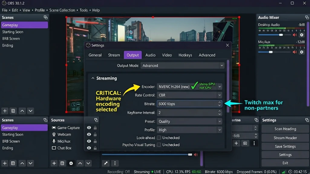Collapse the Streaming section

point(93,78)
